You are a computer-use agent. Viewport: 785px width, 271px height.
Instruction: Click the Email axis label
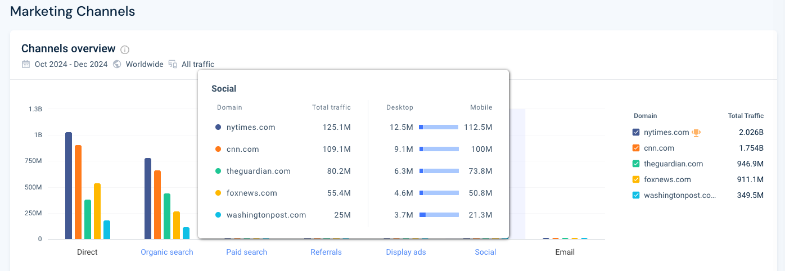coord(565,252)
